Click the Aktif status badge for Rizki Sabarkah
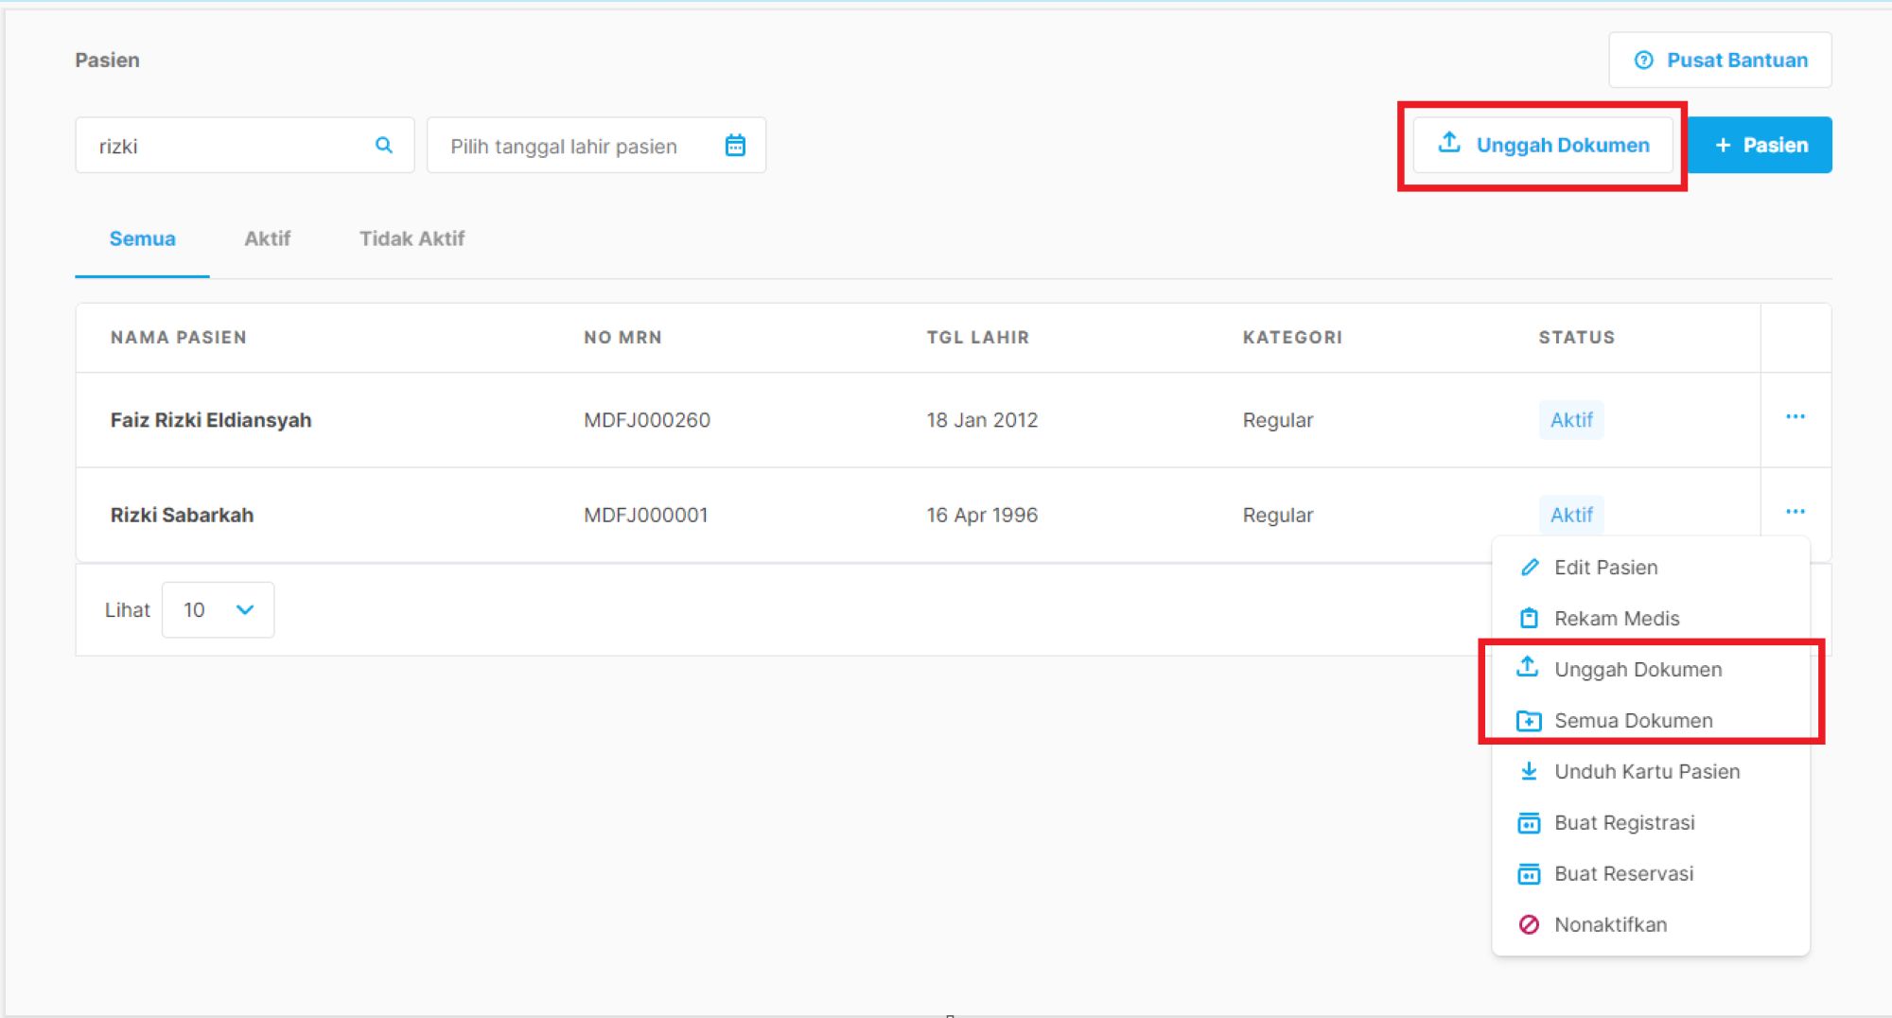 click(1571, 516)
